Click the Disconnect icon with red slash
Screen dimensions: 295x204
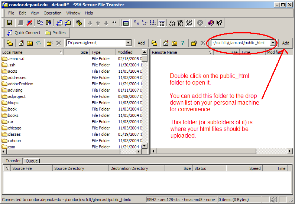[29, 23]
